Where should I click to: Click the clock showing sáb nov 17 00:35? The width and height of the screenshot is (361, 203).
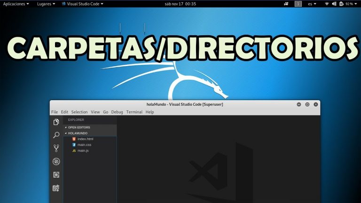(x=180, y=4)
